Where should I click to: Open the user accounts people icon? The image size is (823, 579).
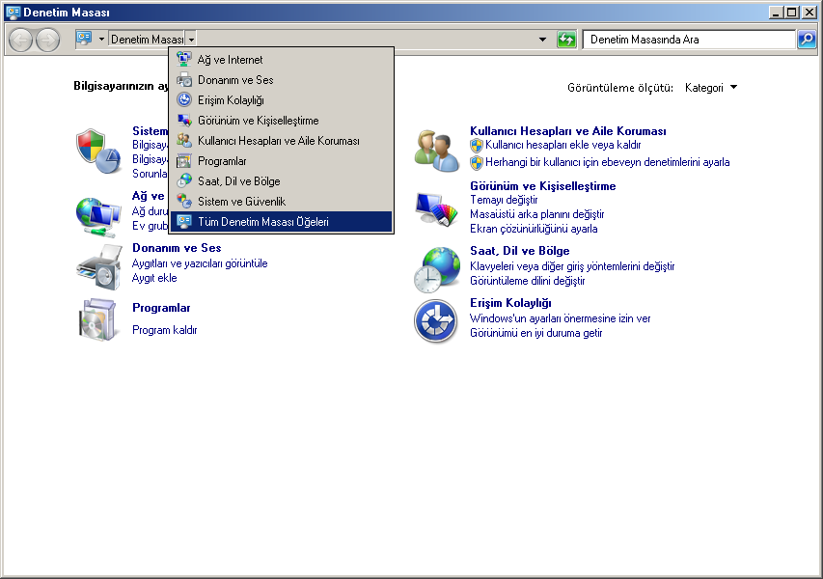(x=437, y=152)
